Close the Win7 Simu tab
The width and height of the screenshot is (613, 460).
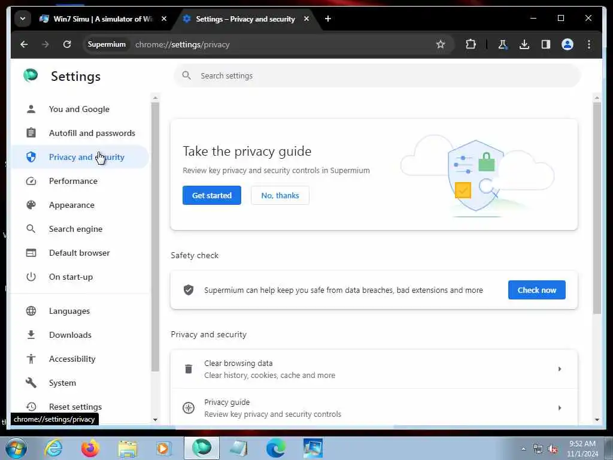coord(164,19)
